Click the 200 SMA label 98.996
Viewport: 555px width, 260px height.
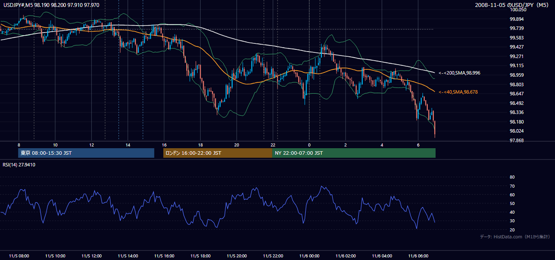click(x=459, y=73)
